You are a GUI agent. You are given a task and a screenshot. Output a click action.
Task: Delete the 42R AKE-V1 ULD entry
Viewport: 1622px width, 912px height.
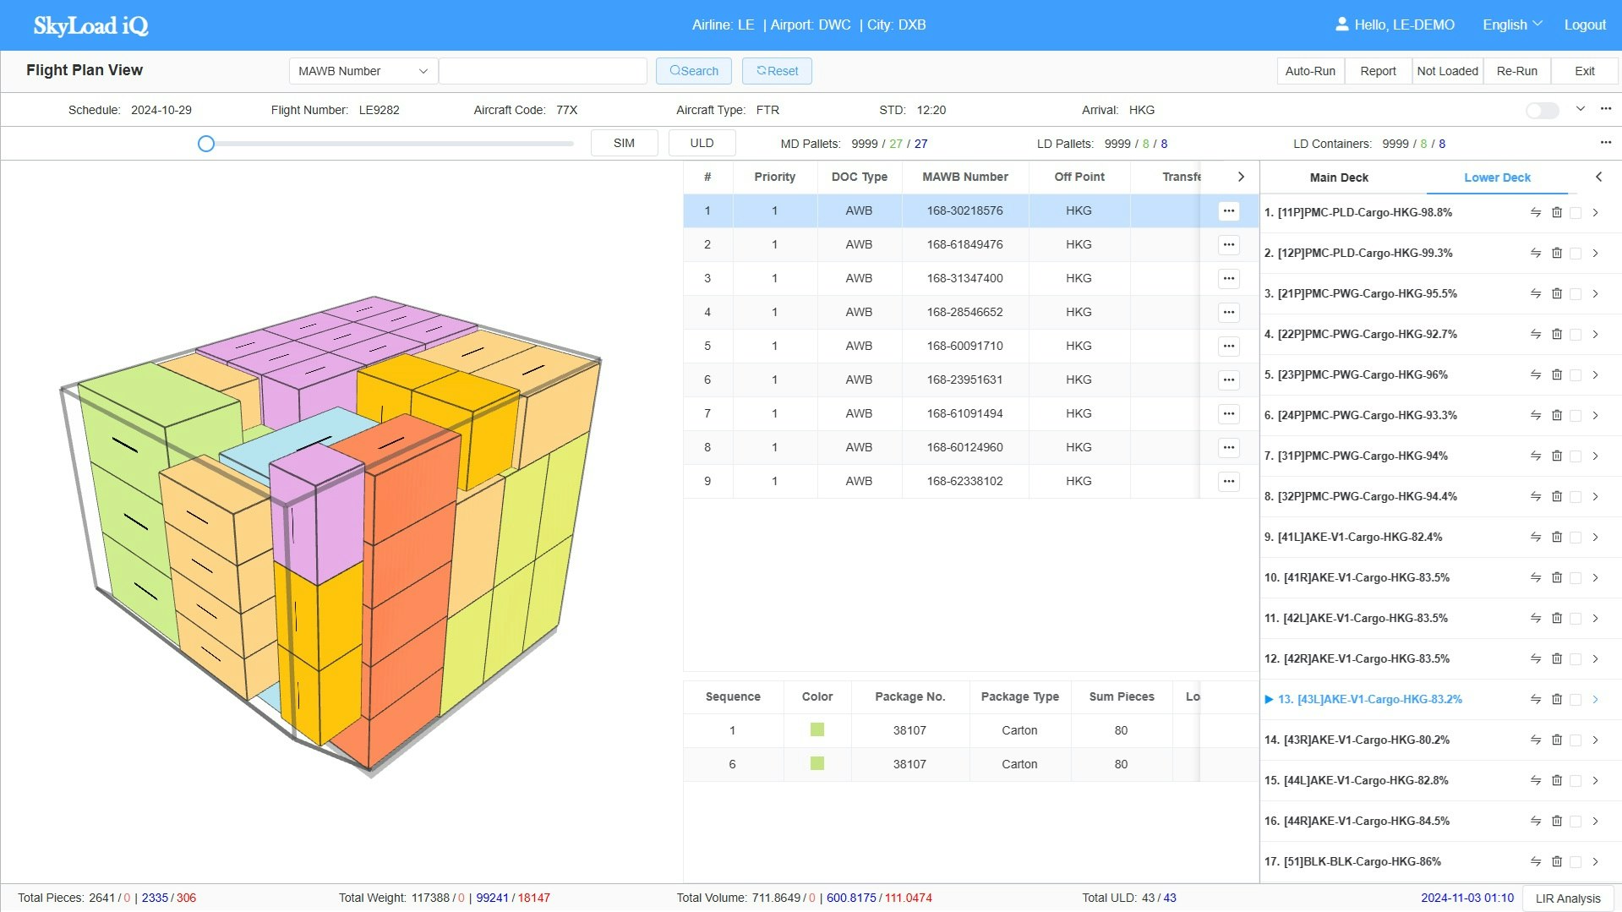pyautogui.click(x=1557, y=658)
